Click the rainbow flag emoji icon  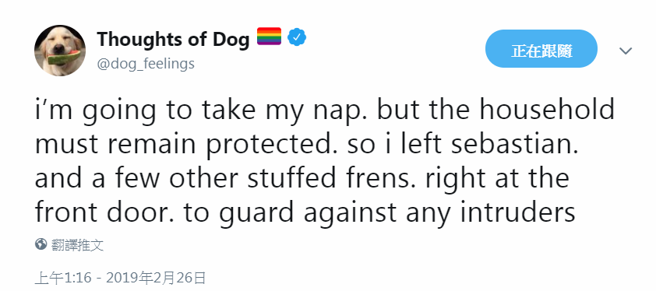[x=269, y=37]
